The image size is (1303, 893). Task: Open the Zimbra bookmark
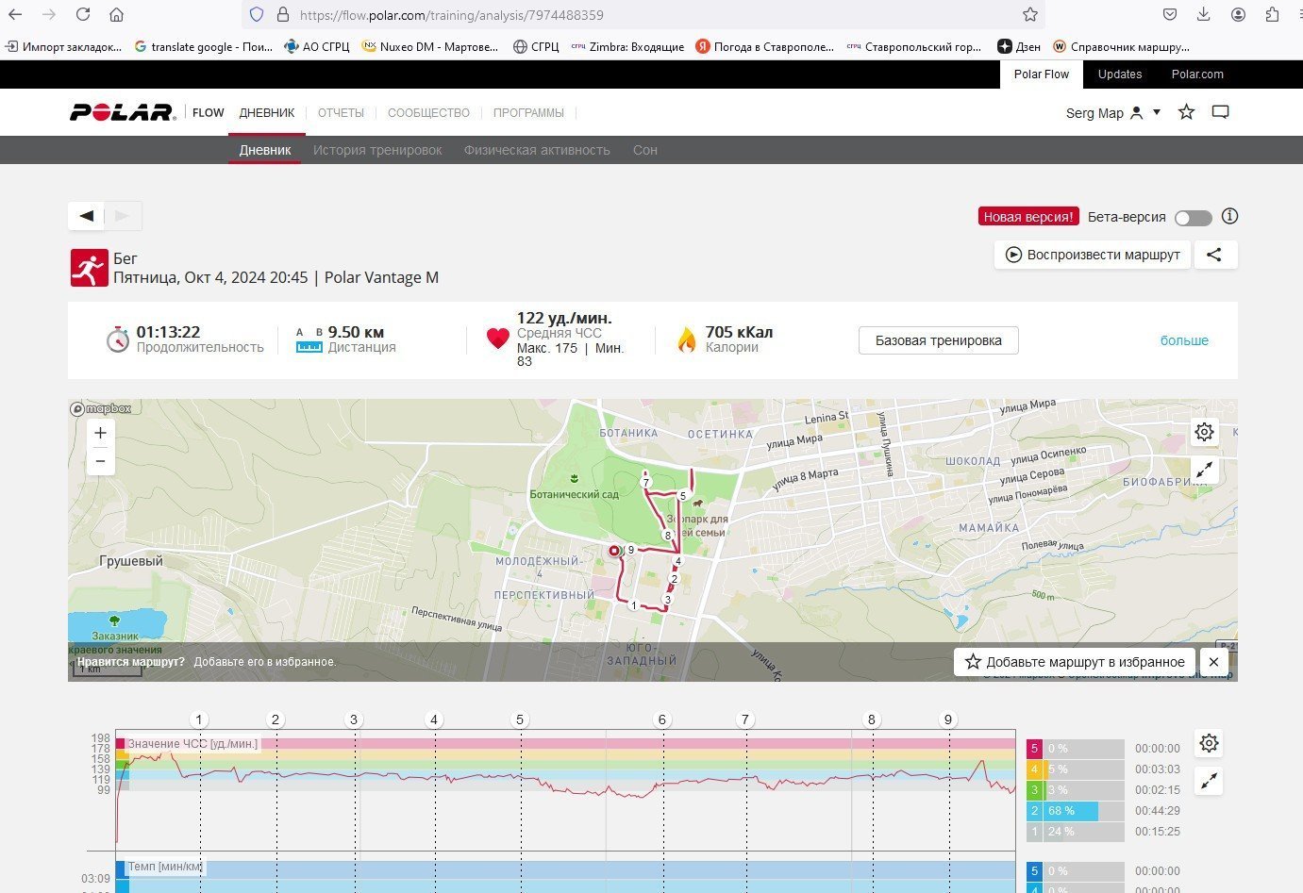627,46
